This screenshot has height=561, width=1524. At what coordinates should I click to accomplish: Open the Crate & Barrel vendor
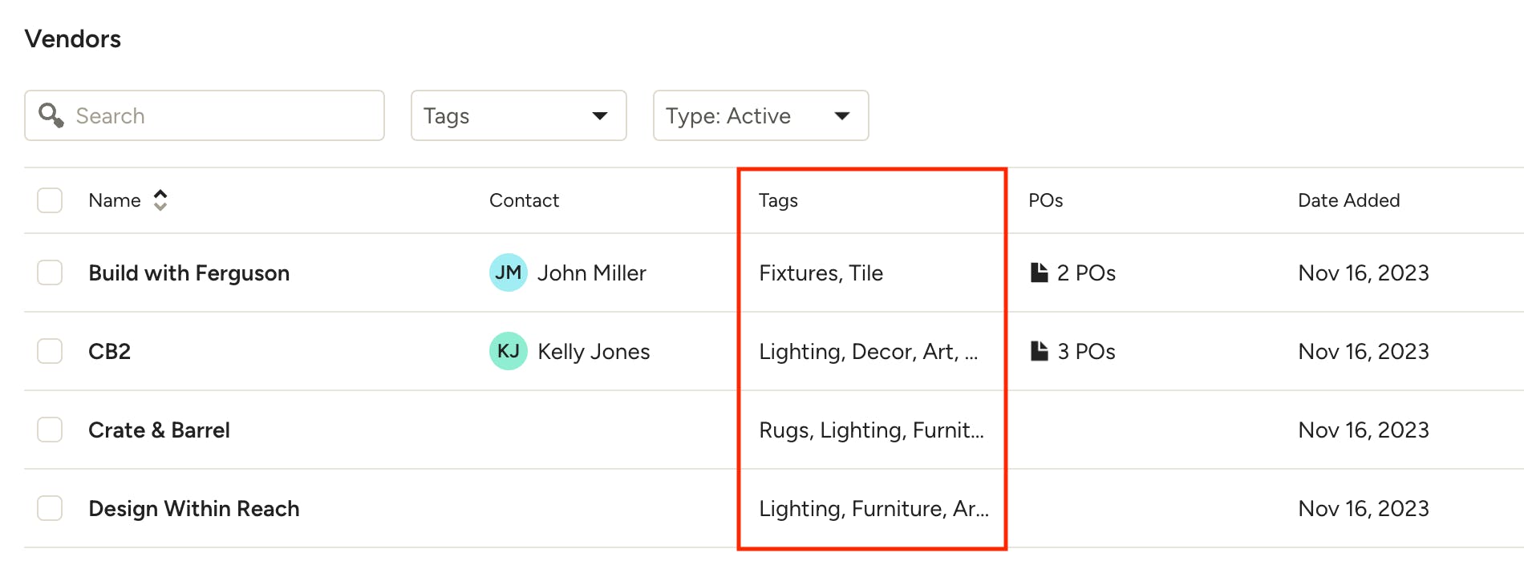pyautogui.click(x=159, y=430)
